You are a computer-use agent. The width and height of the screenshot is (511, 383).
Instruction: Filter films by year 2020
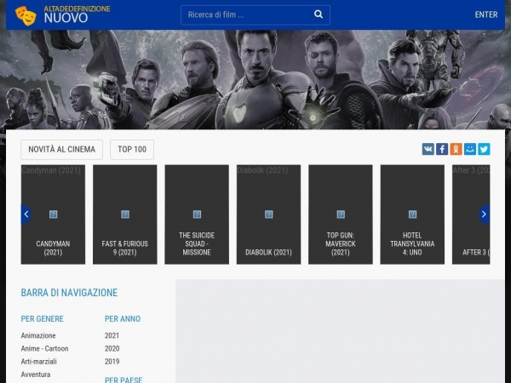(x=112, y=348)
